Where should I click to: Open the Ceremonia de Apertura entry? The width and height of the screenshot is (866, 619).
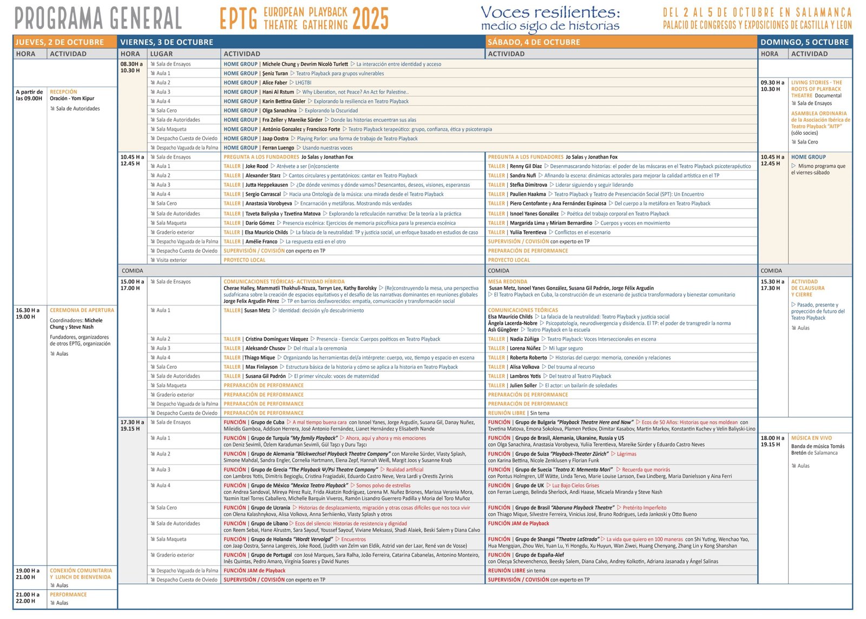82,310
